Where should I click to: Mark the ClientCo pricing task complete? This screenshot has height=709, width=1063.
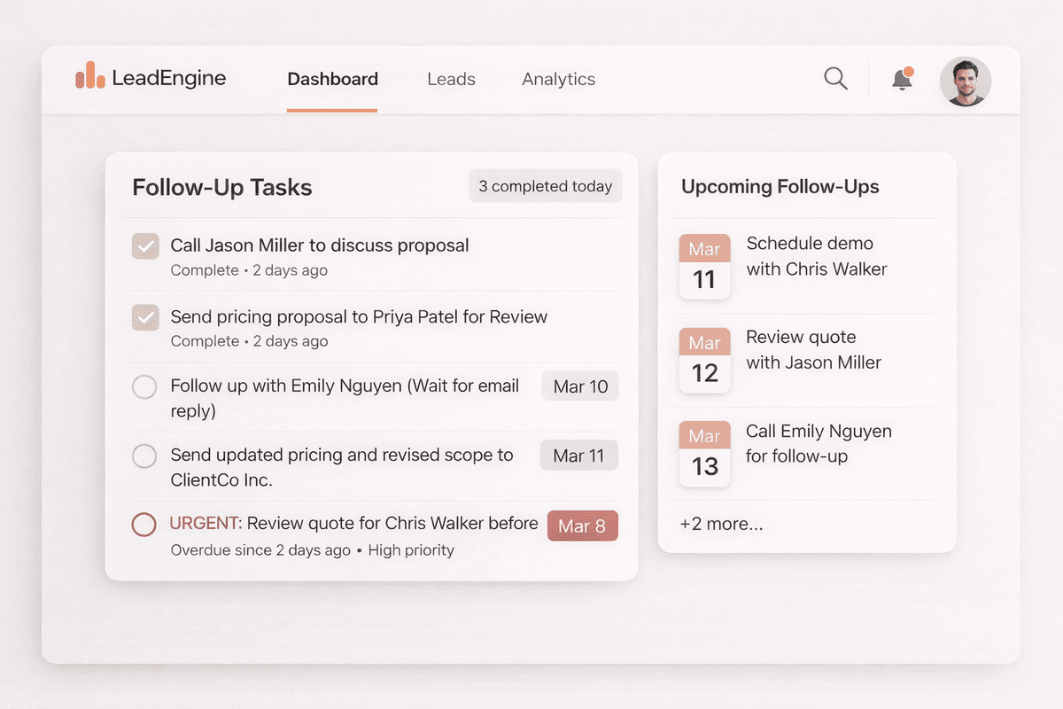click(x=144, y=456)
